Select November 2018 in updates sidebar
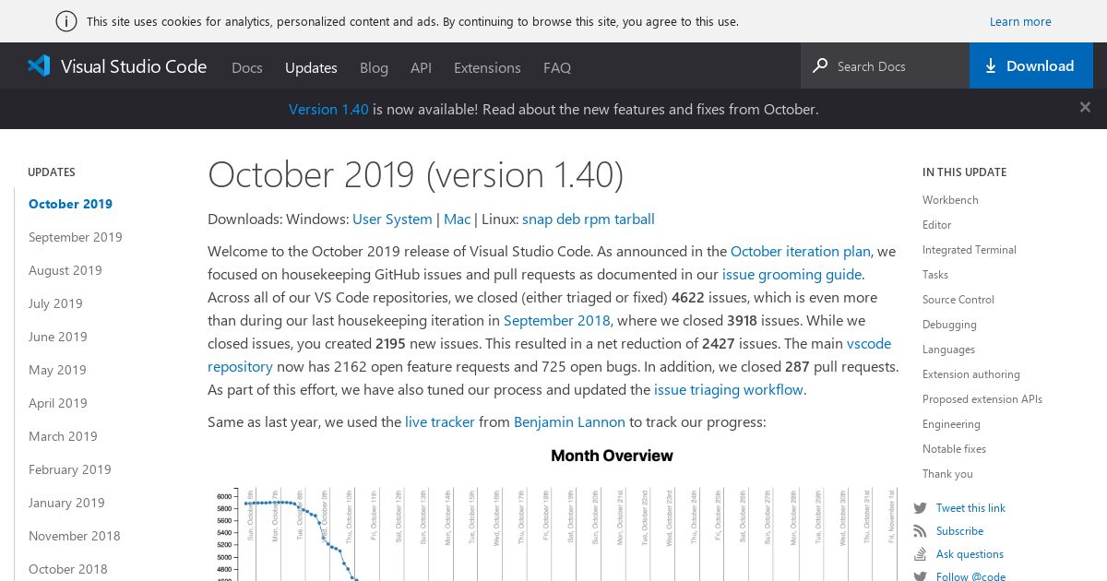 (x=75, y=536)
